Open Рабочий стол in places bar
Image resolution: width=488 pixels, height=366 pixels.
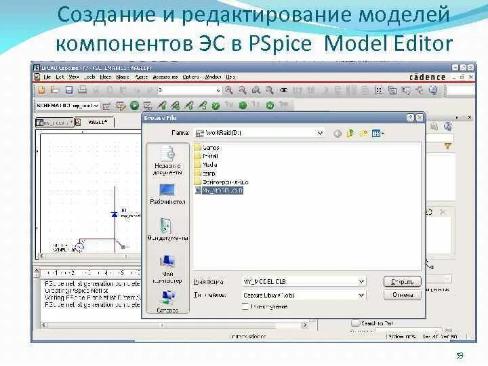click(x=167, y=195)
